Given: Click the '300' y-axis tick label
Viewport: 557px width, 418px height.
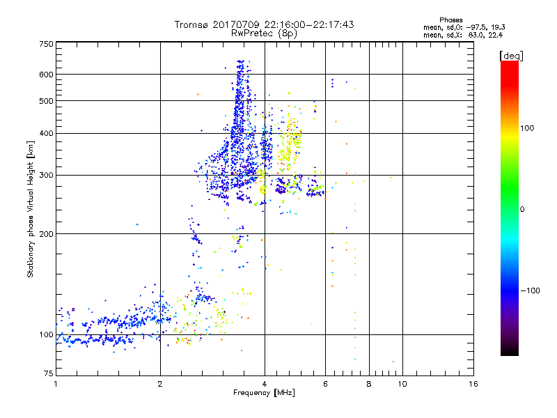Looking at the screenshot, I should tap(46, 176).
